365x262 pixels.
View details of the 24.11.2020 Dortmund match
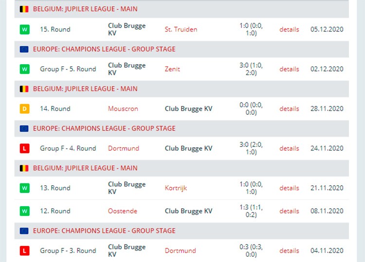289,148
